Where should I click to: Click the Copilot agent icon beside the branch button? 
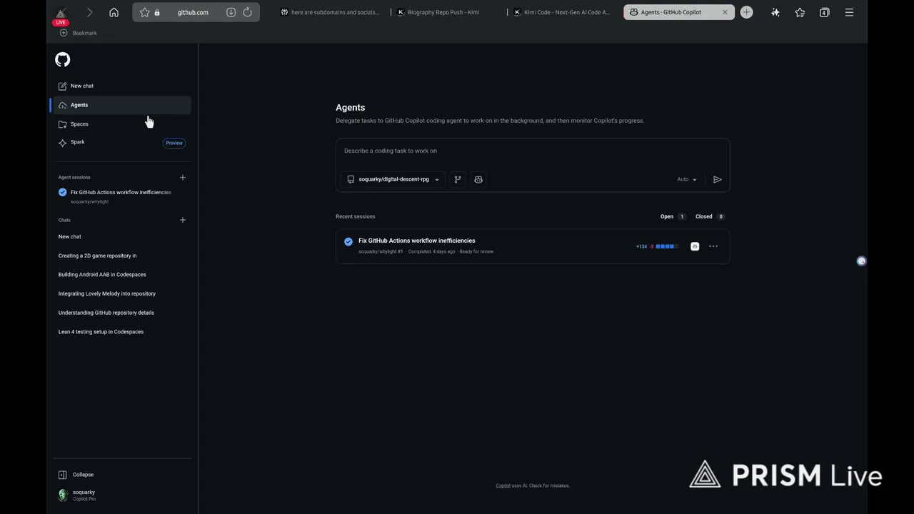click(x=478, y=180)
